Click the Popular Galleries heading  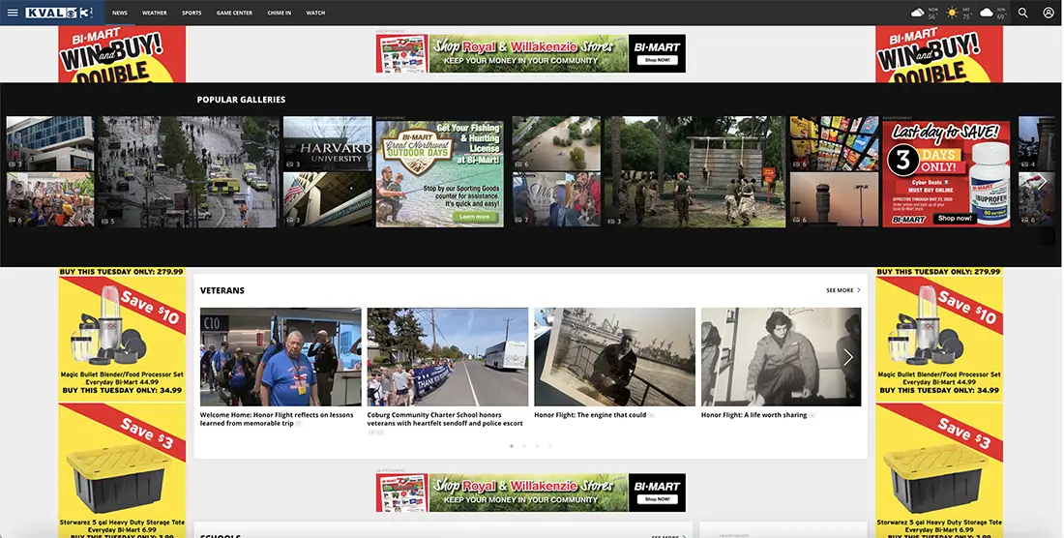pyautogui.click(x=241, y=100)
